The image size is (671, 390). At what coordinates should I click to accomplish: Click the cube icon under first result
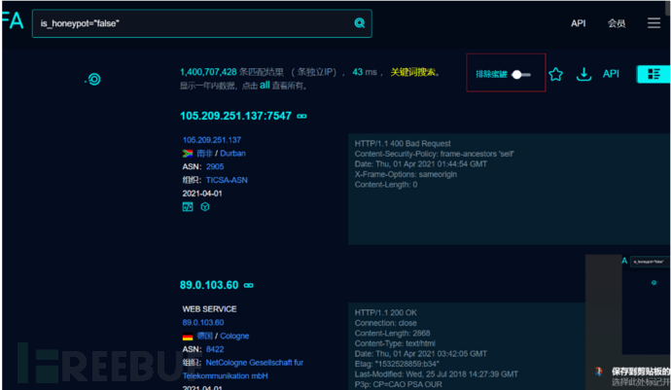click(x=205, y=207)
